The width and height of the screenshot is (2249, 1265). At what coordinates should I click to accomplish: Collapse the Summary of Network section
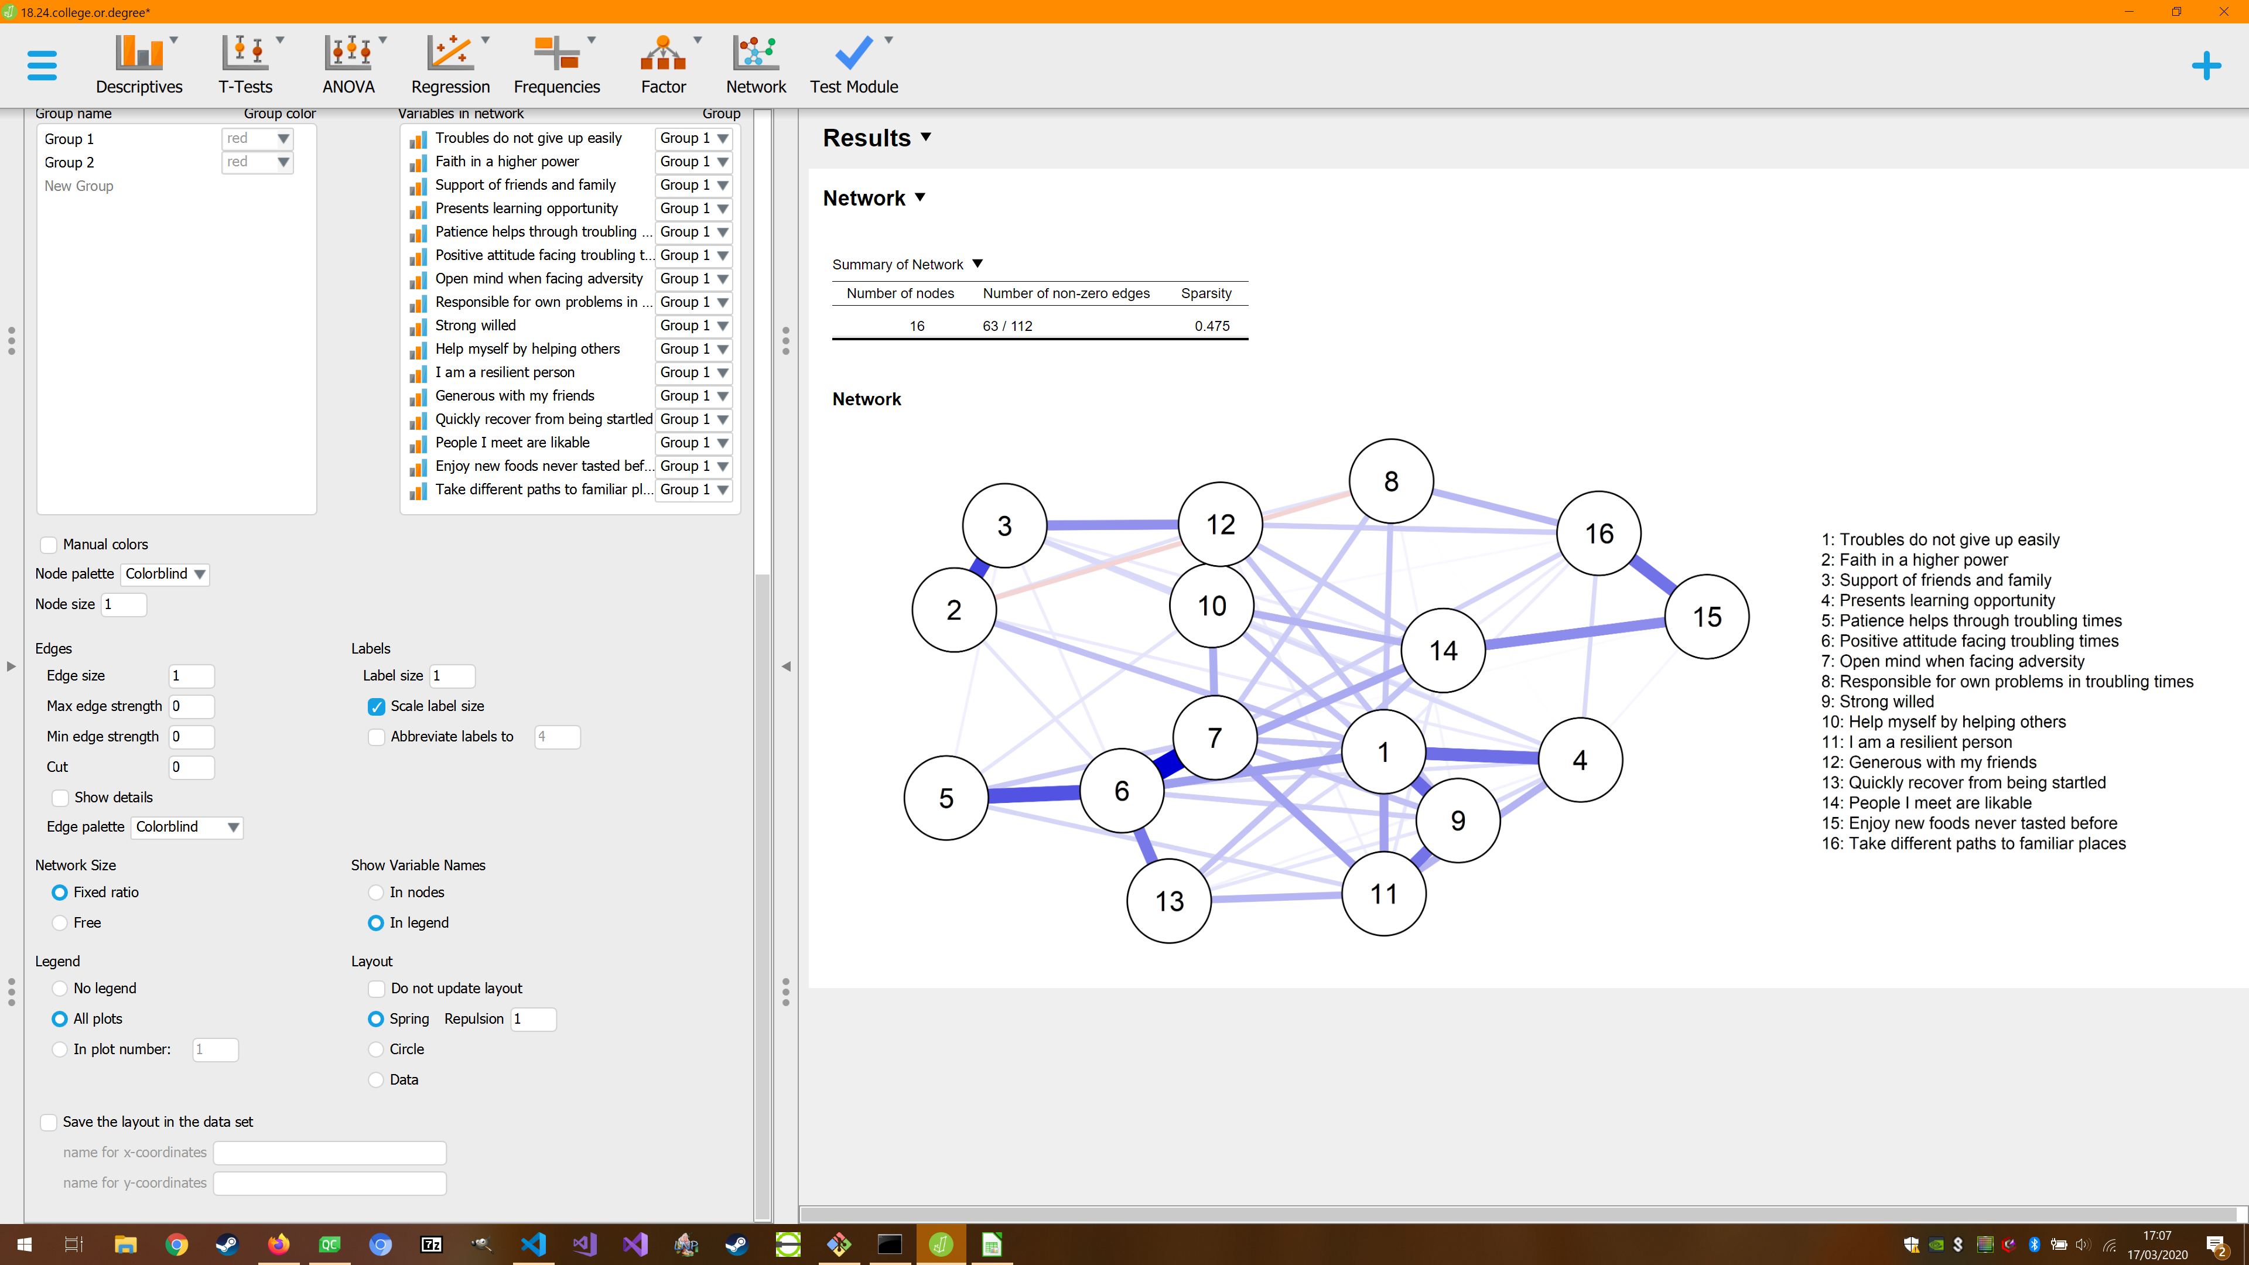[977, 264]
